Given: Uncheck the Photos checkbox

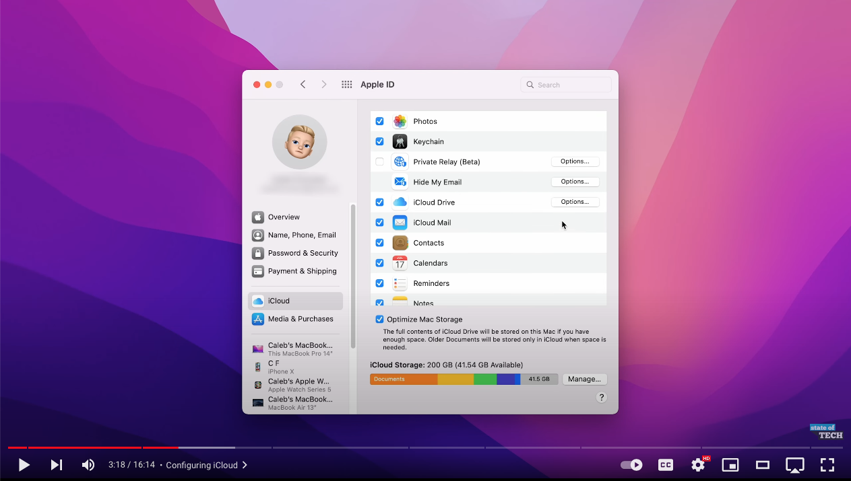Looking at the screenshot, I should (379, 121).
